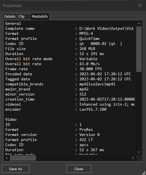This screenshot has width=146, height=175.
Task: Switch to the Clip tab
Action: point(24,17)
